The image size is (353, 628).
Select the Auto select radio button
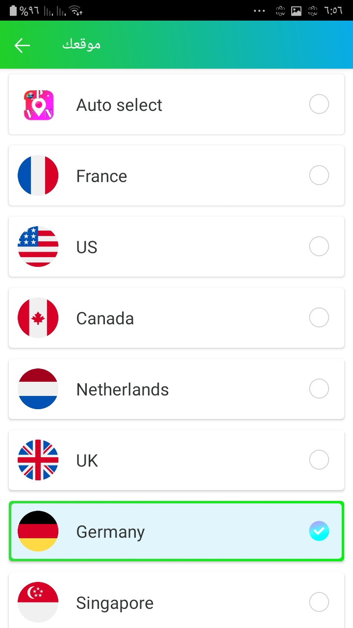click(x=319, y=105)
